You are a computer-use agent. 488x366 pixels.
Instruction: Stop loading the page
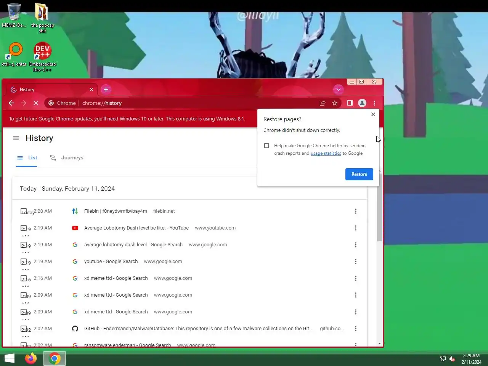tap(36, 103)
